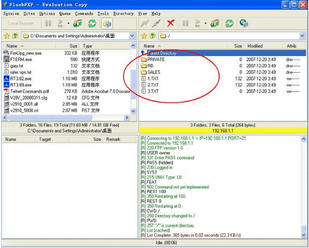This screenshot has height=248, width=309.
Task: Click the remote Disconnect plug icon
Action: point(157,23)
